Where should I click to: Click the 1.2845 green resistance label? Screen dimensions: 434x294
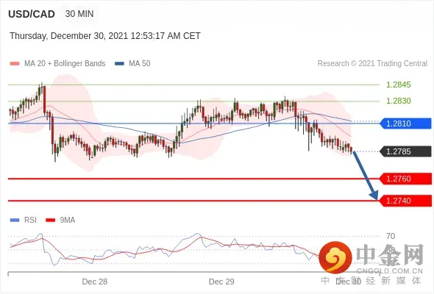tap(398, 85)
